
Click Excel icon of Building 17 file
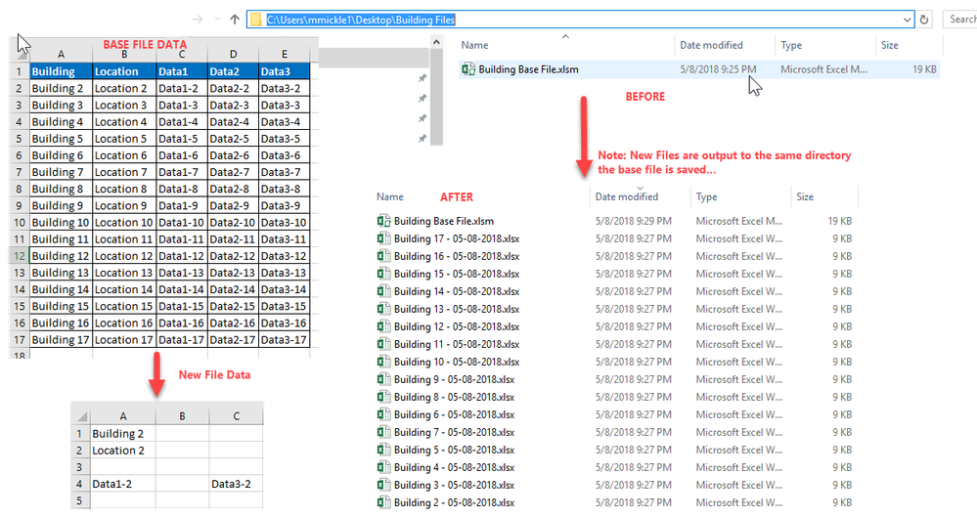pos(383,238)
